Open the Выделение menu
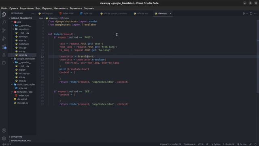This screenshot has width=259, height=146. tap(27, 8)
